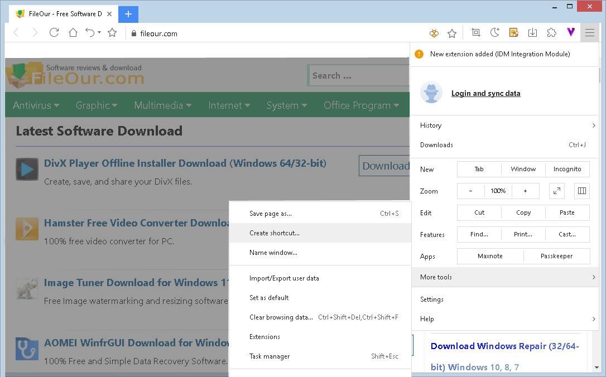The image size is (606, 377).
Task: Bookmark page with address bar star
Action: (452, 33)
